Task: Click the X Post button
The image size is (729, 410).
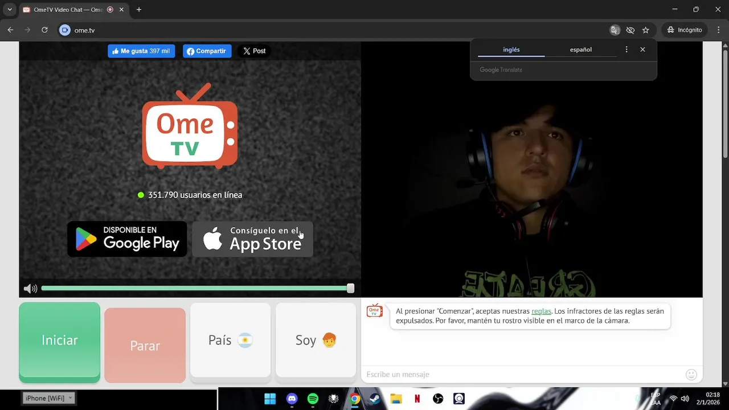Action: tap(254, 51)
